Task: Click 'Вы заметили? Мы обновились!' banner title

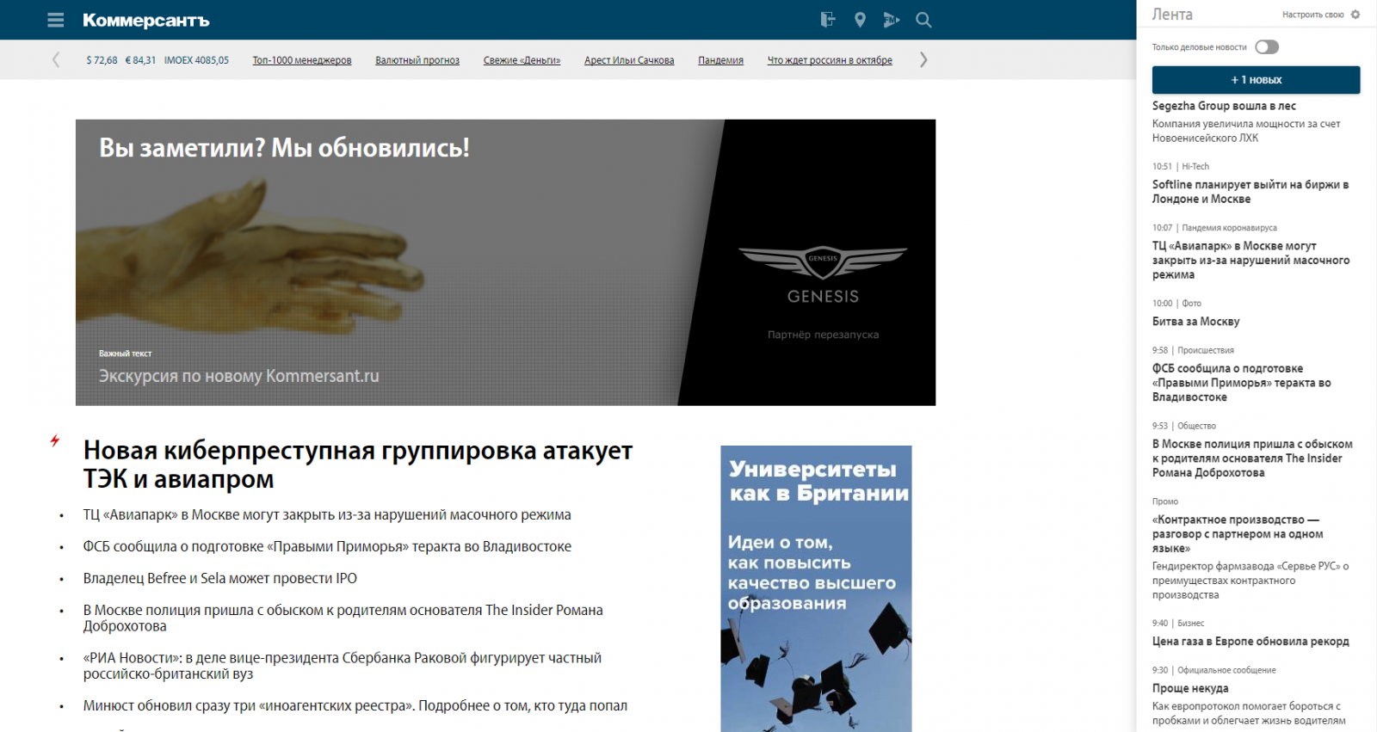Action: click(x=284, y=148)
